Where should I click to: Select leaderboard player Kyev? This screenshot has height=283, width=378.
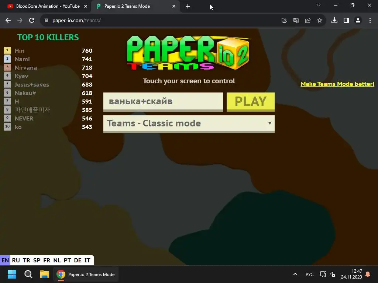click(21, 76)
